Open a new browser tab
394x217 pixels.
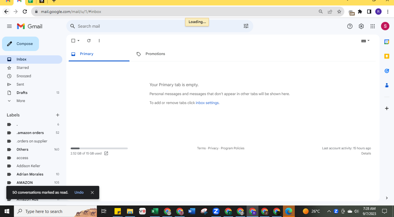(54, 1)
